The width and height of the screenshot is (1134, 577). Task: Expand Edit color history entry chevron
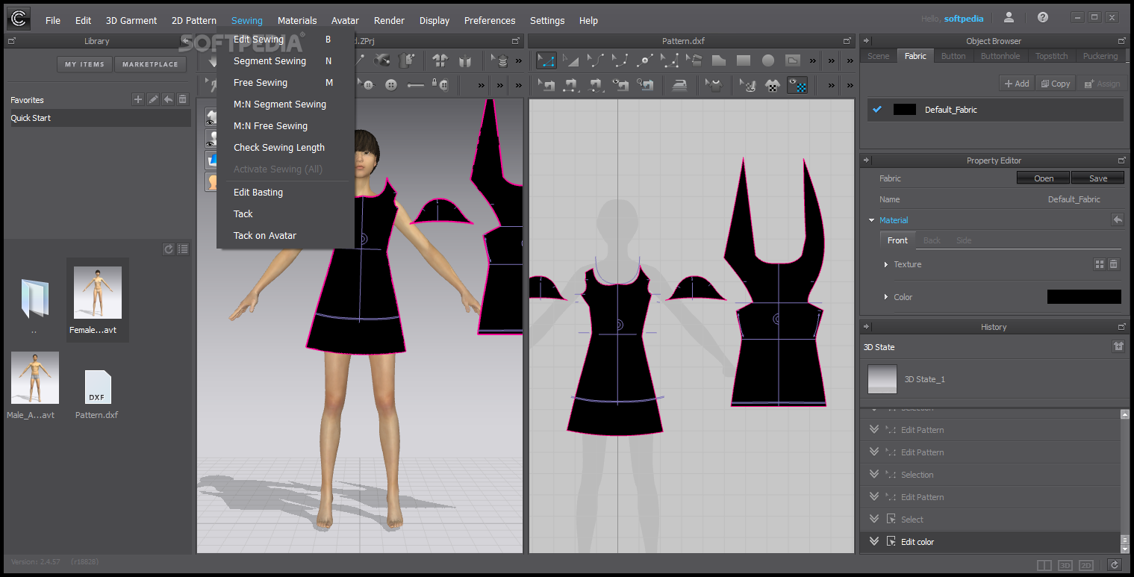click(x=874, y=541)
